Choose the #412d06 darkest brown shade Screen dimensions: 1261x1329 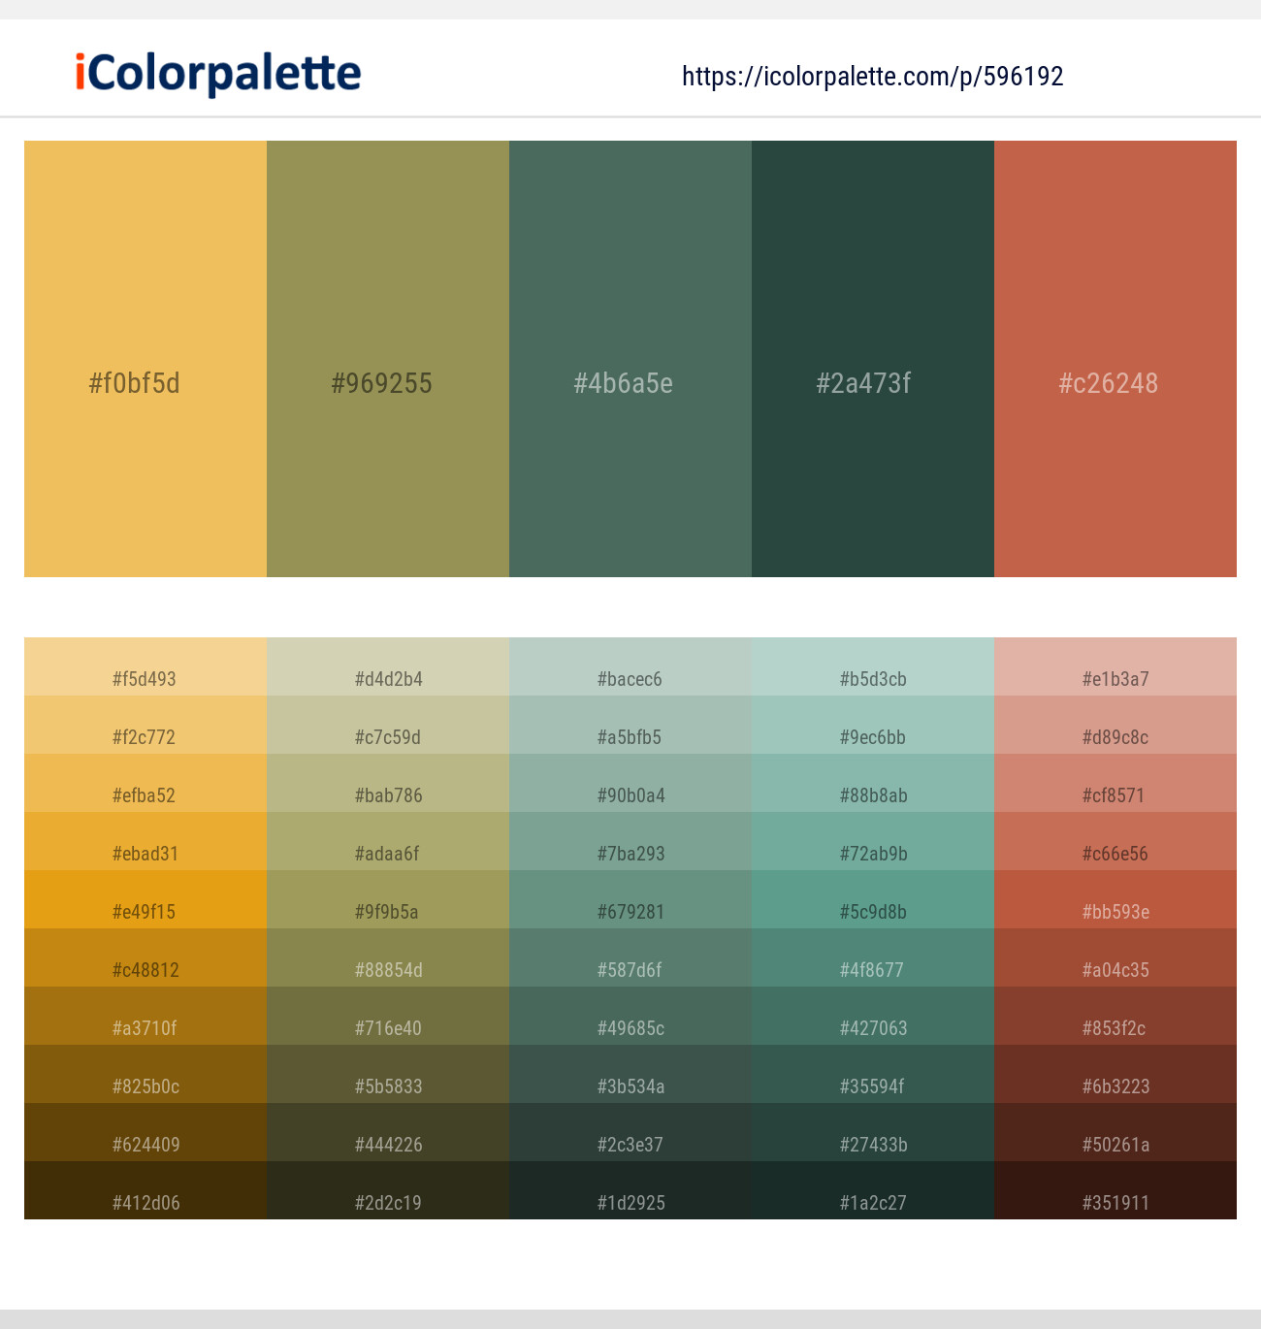point(145,1190)
